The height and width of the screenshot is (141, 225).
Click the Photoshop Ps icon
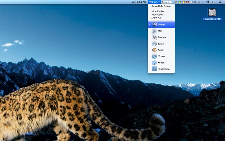tap(154, 69)
